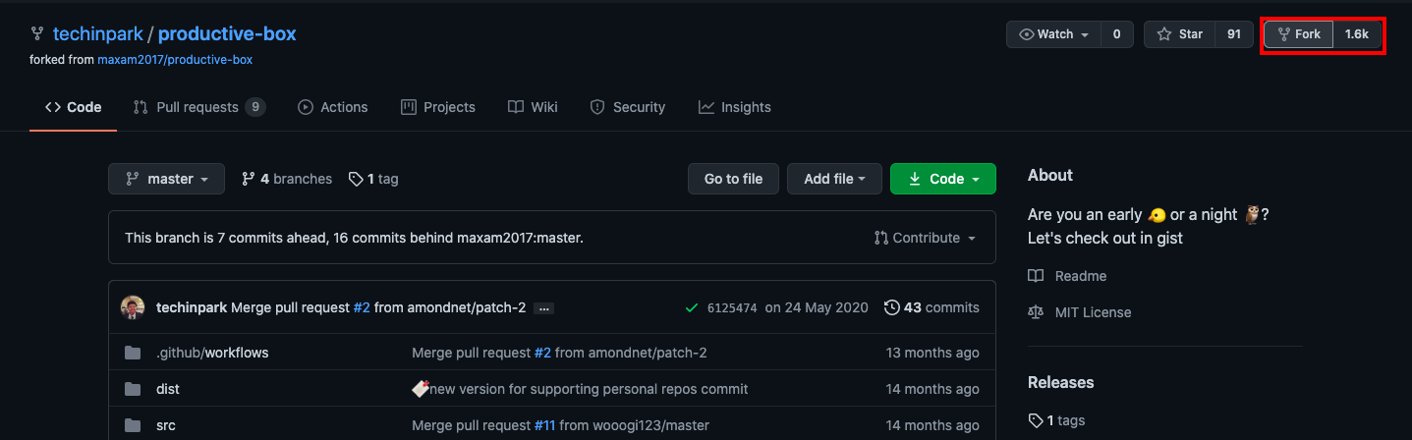Open the Security tab
Screen dimensions: 1412x440
628,107
